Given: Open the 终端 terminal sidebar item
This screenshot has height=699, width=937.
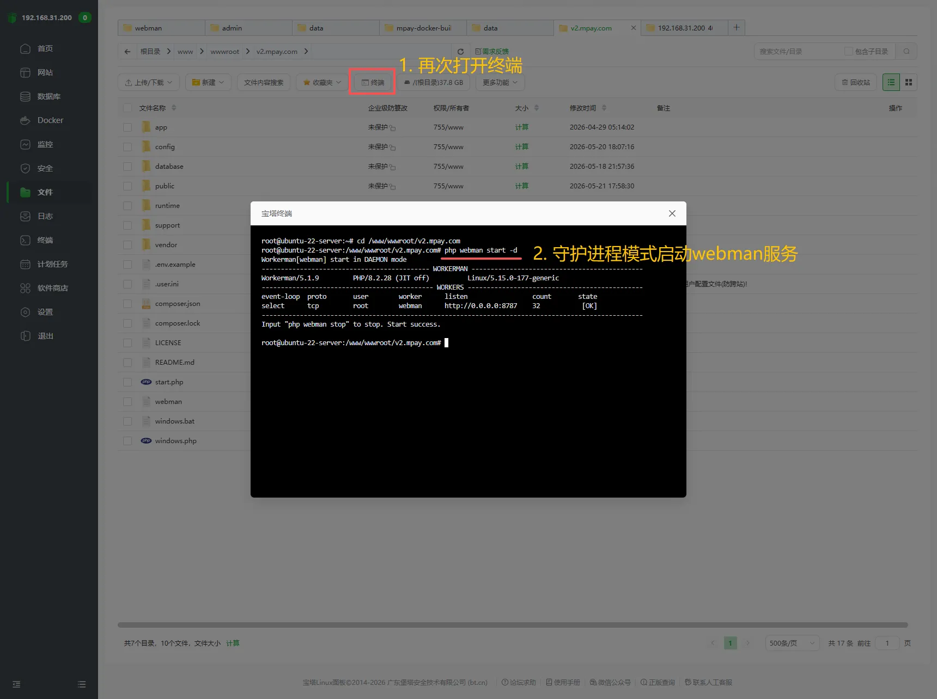Looking at the screenshot, I should pos(45,240).
